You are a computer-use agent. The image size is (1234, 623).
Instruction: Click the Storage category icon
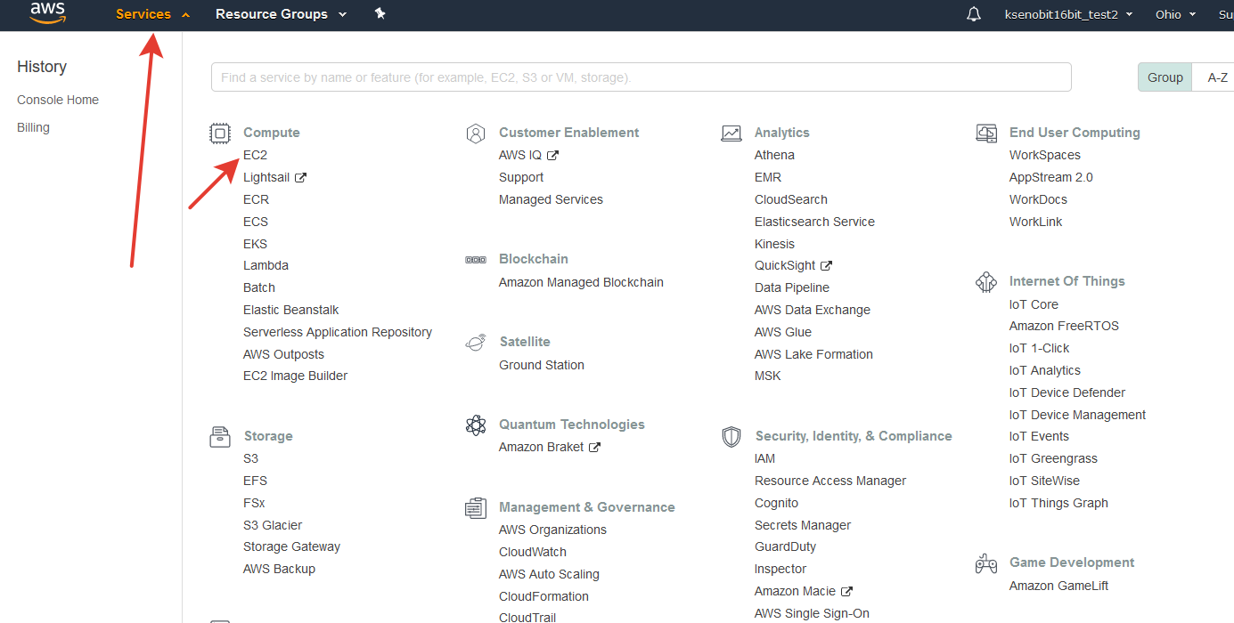[x=219, y=437]
